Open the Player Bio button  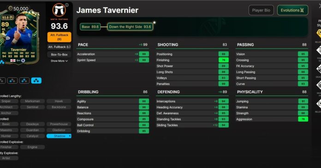point(261,10)
